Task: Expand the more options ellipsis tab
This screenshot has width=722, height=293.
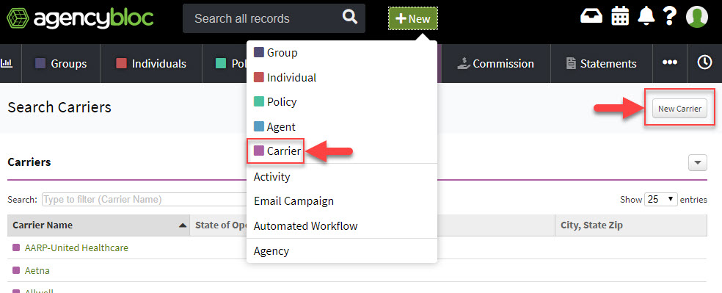Action: 669,63
